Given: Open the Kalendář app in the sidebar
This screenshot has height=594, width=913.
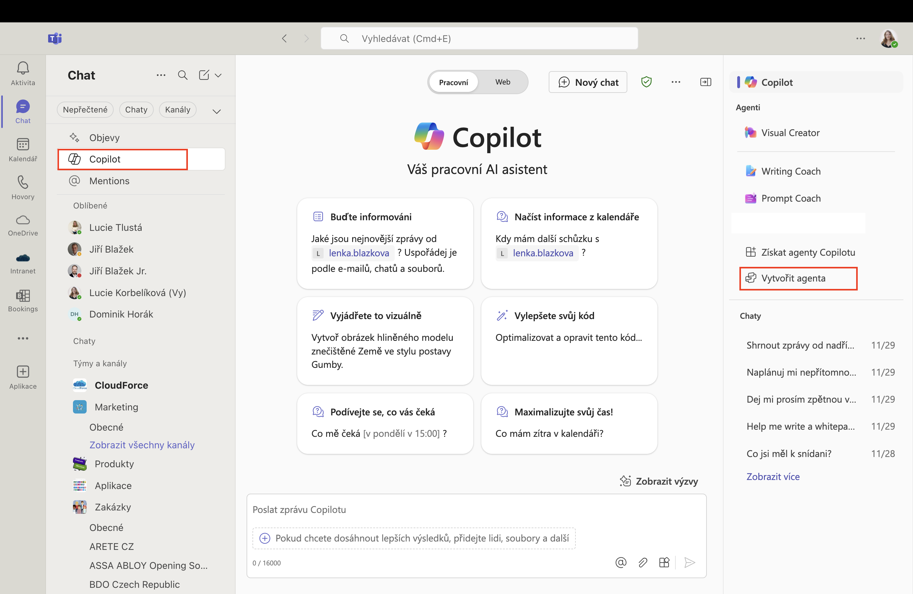Looking at the screenshot, I should click(23, 150).
